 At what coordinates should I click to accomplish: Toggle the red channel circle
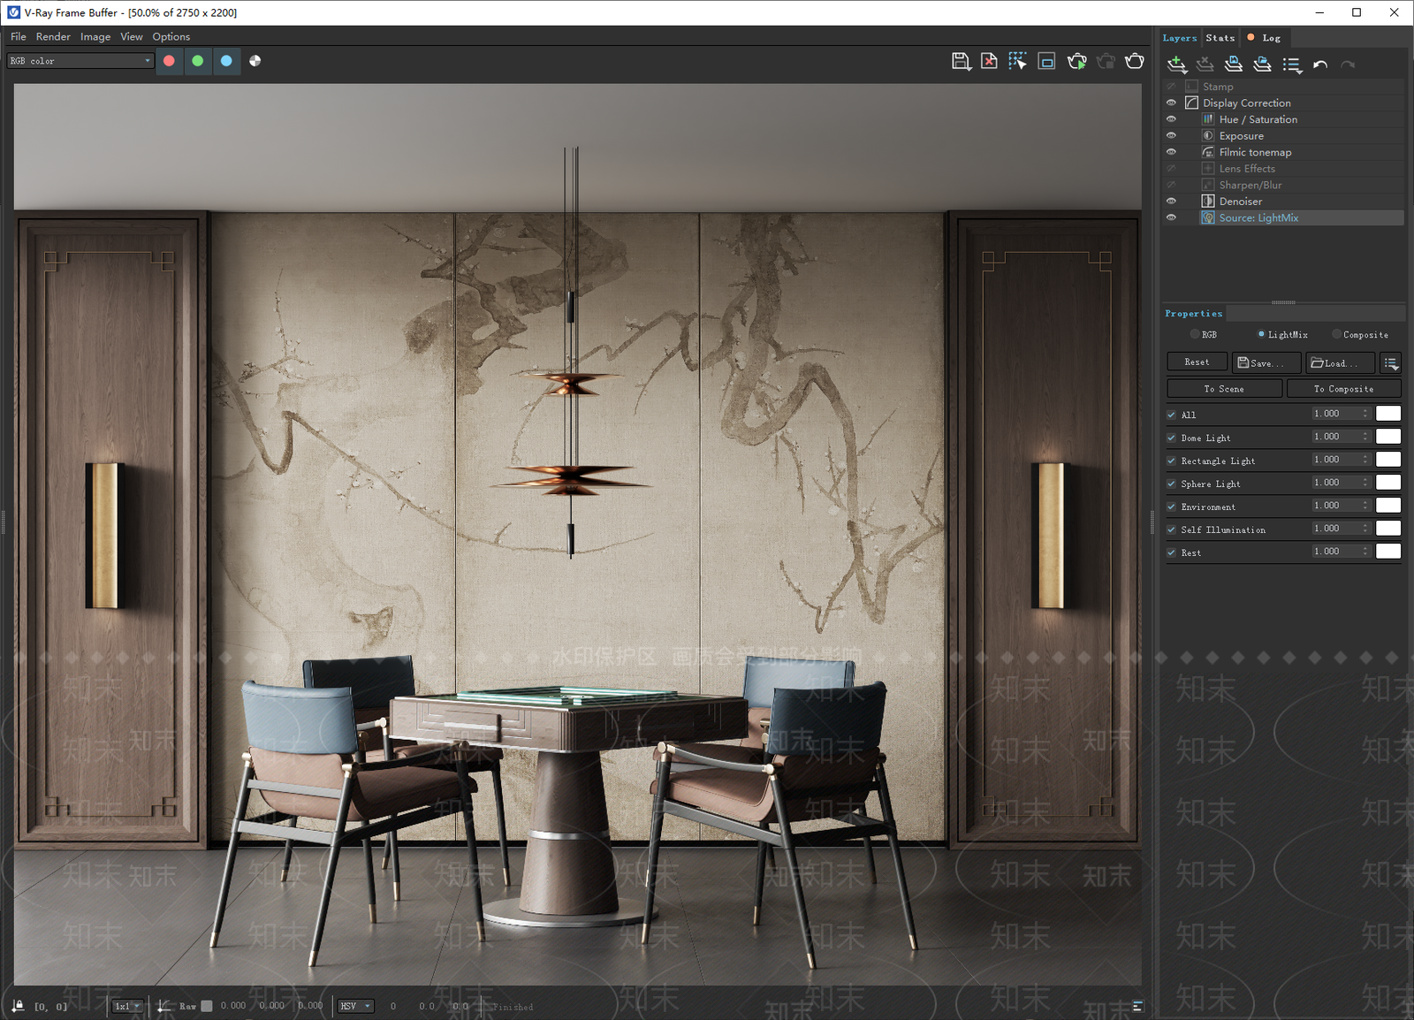pos(169,61)
